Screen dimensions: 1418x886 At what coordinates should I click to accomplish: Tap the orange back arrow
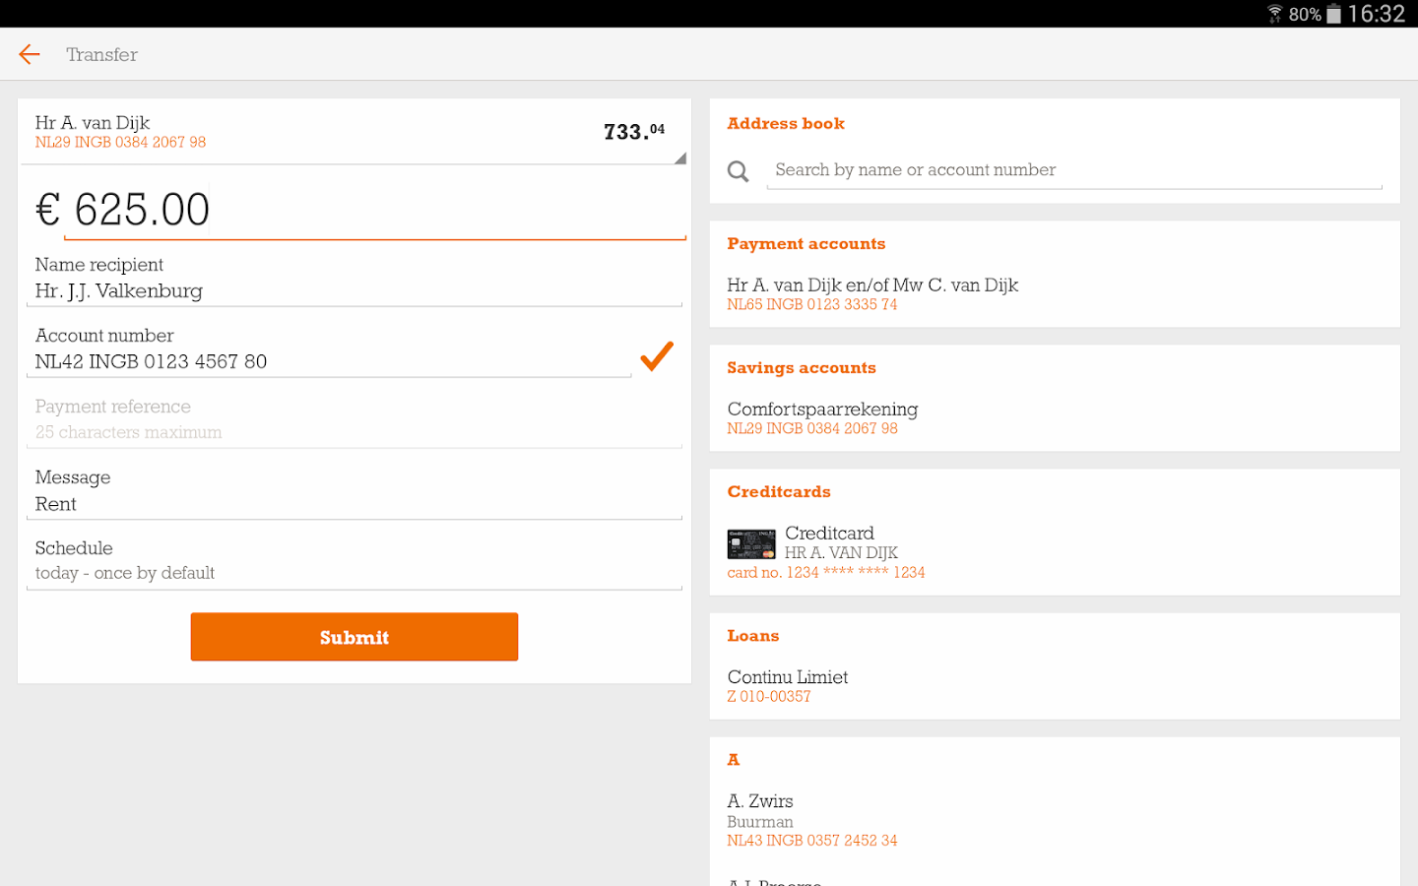point(30,54)
